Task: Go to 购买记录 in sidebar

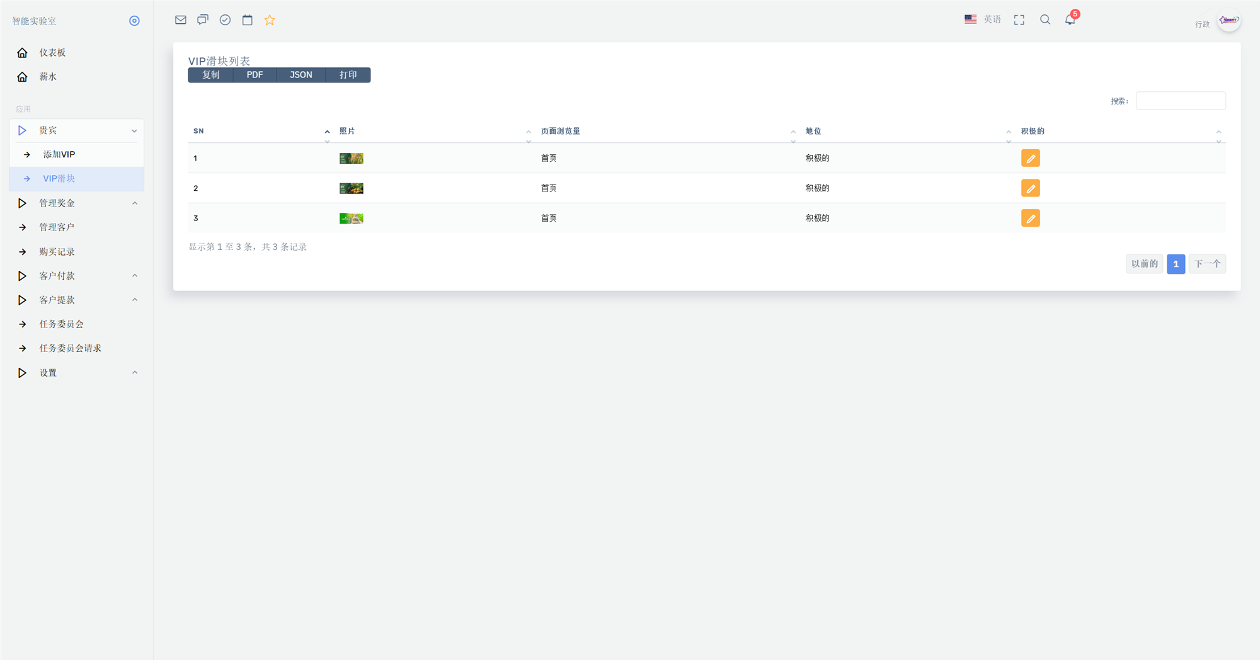Action: pyautogui.click(x=77, y=252)
